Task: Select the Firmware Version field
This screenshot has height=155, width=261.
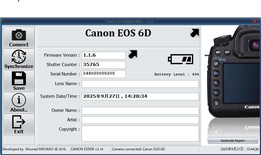Action: point(103,55)
